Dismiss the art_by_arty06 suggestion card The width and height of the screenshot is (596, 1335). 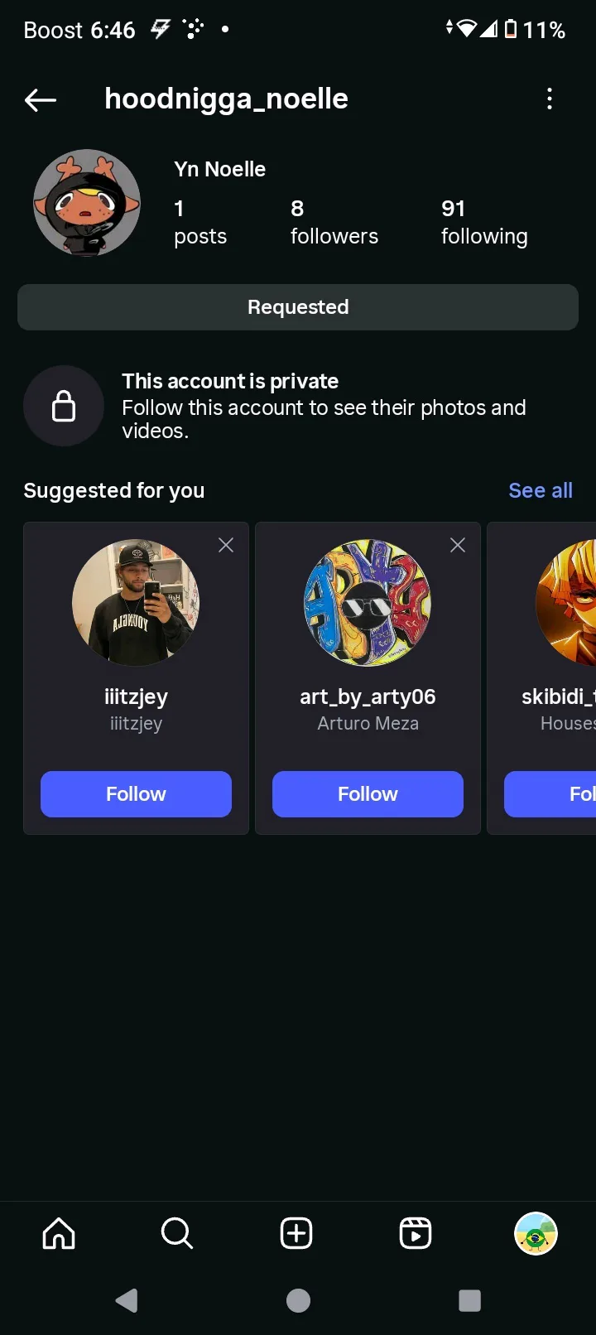tap(458, 545)
